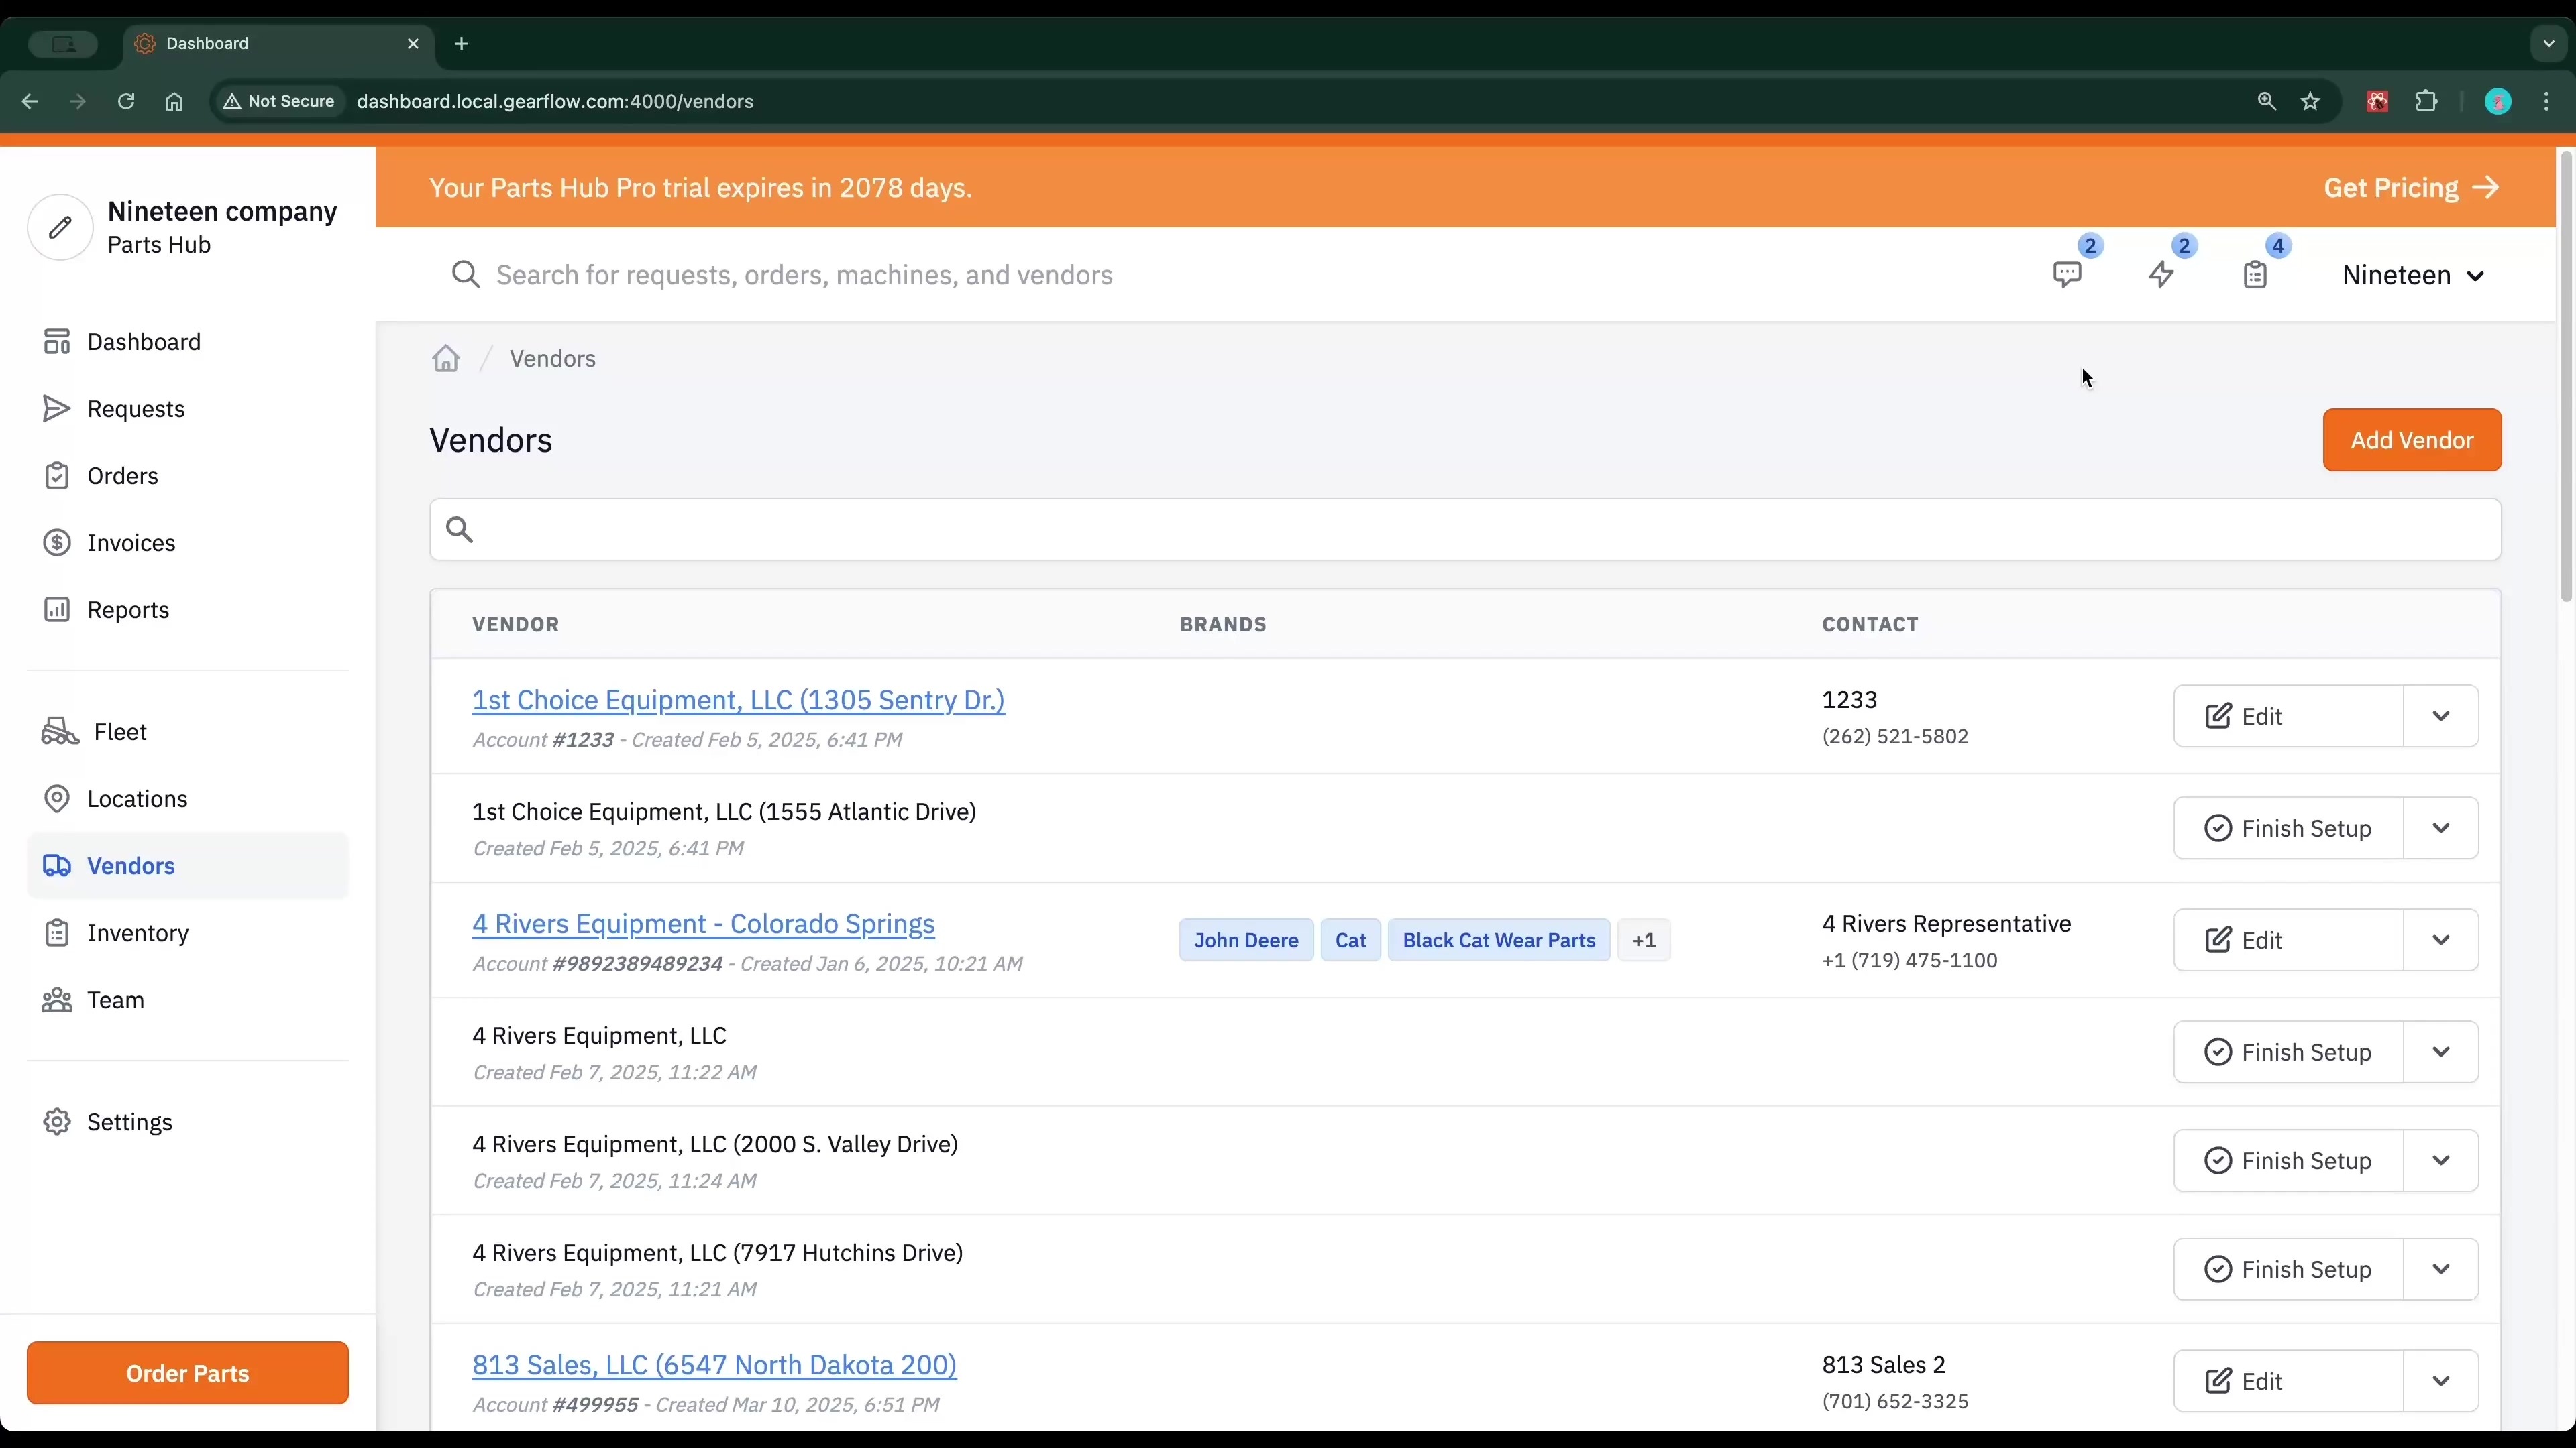
Task: Click the browser zoom magnifier icon
Action: (2266, 101)
